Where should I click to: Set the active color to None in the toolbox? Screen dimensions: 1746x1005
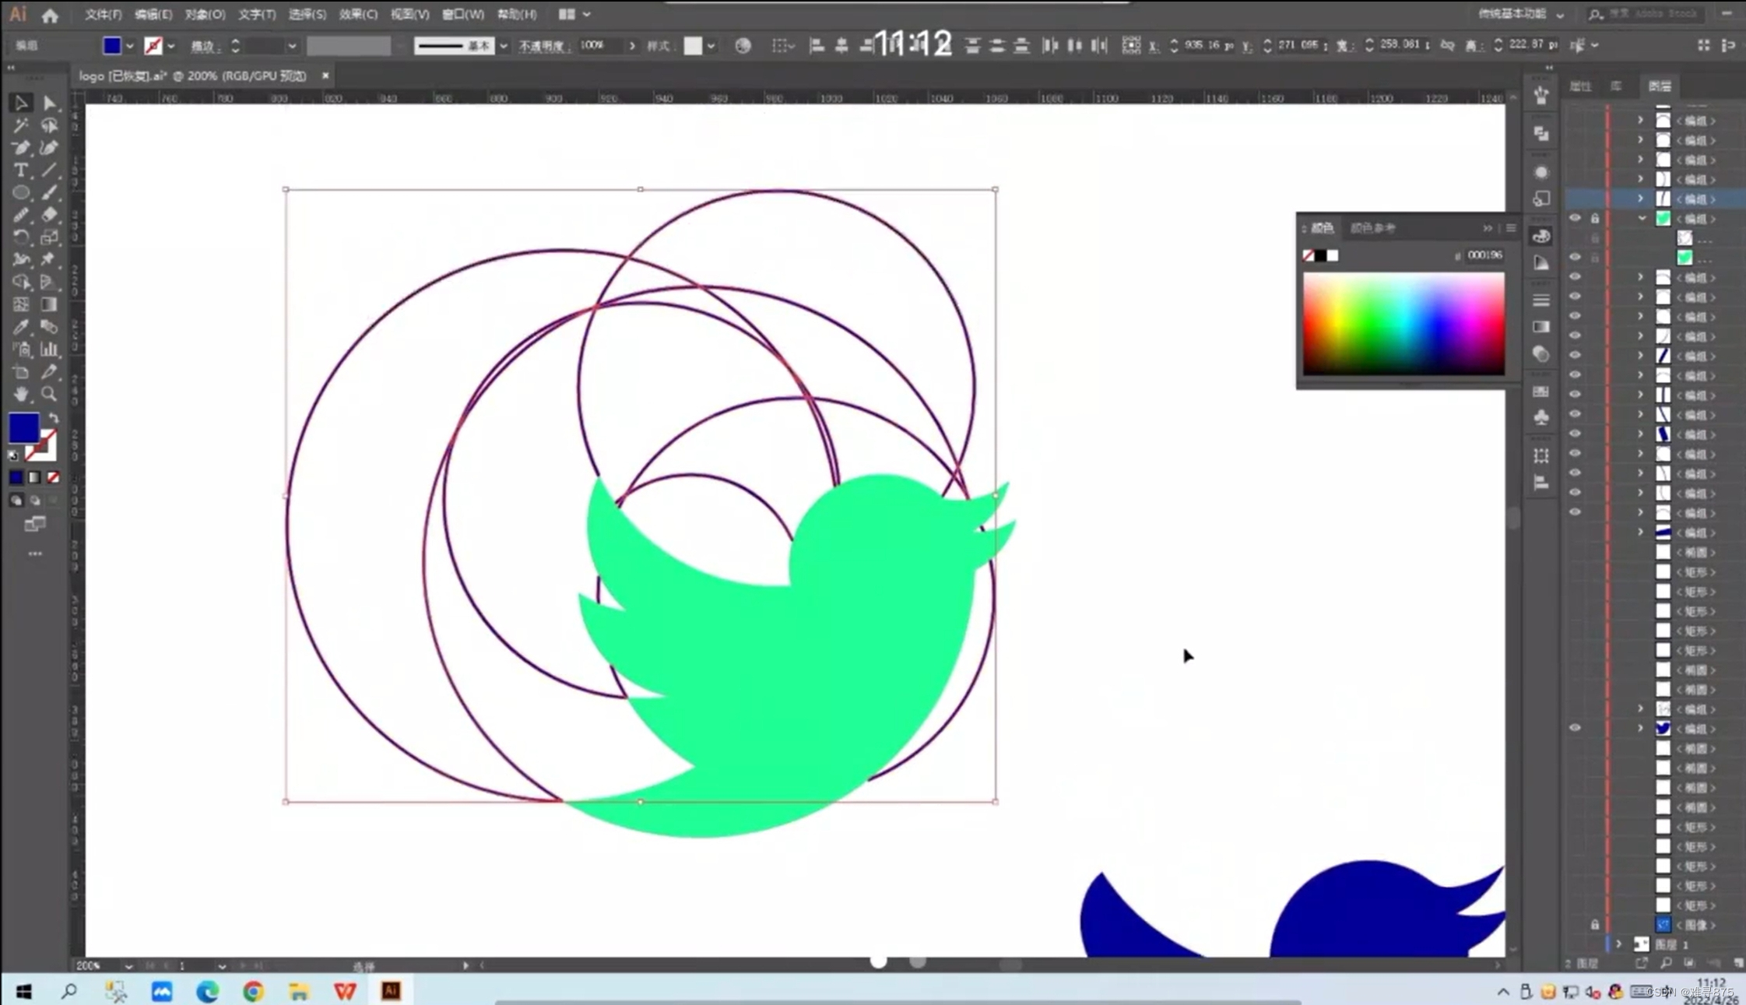[x=53, y=477]
